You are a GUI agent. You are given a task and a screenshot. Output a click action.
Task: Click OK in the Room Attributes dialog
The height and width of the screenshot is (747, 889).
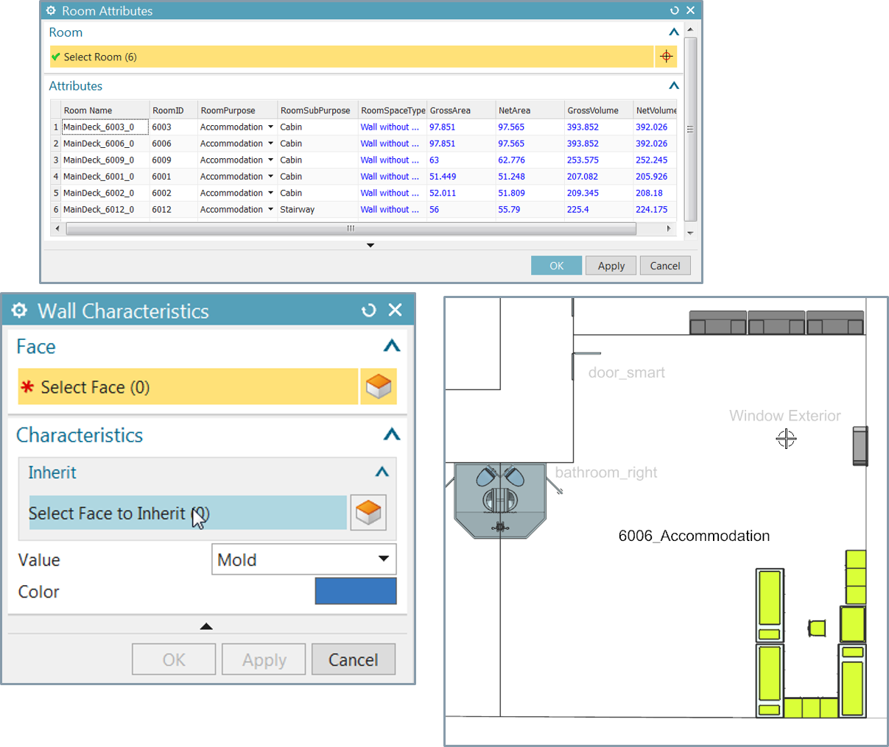pos(556,265)
